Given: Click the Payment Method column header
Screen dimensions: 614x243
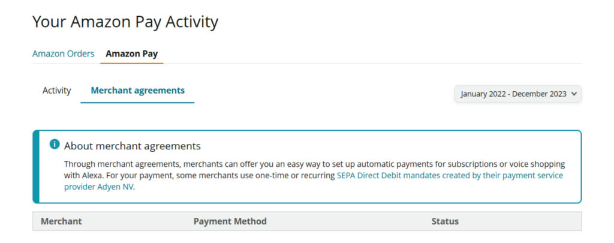Looking at the screenshot, I should tap(230, 221).
